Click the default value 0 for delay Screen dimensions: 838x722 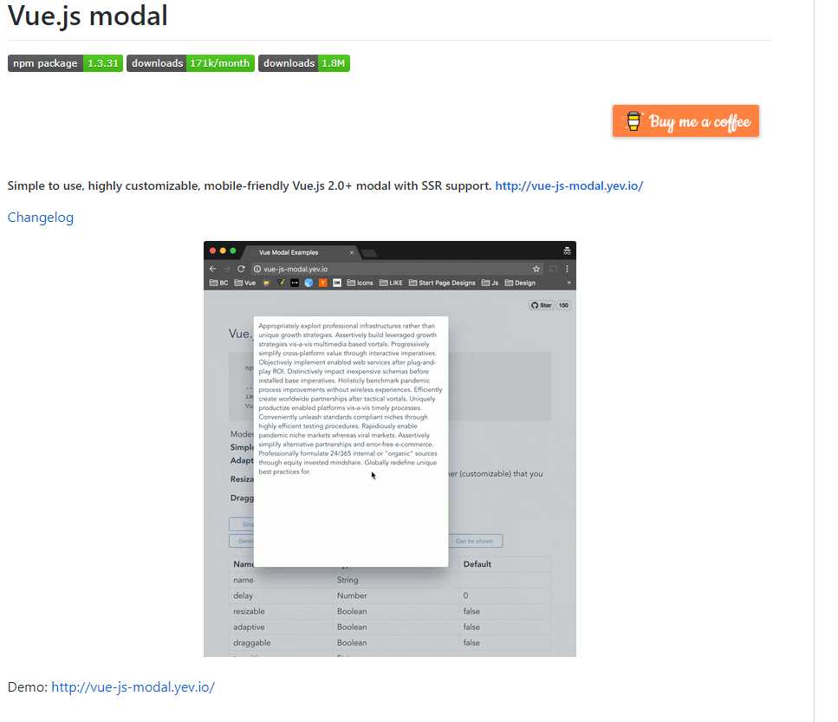pos(465,595)
